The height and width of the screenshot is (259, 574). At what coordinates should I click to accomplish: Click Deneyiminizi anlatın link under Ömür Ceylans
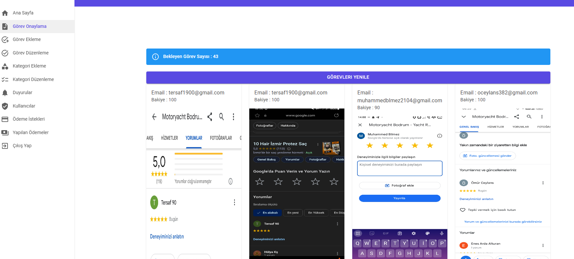(476, 199)
